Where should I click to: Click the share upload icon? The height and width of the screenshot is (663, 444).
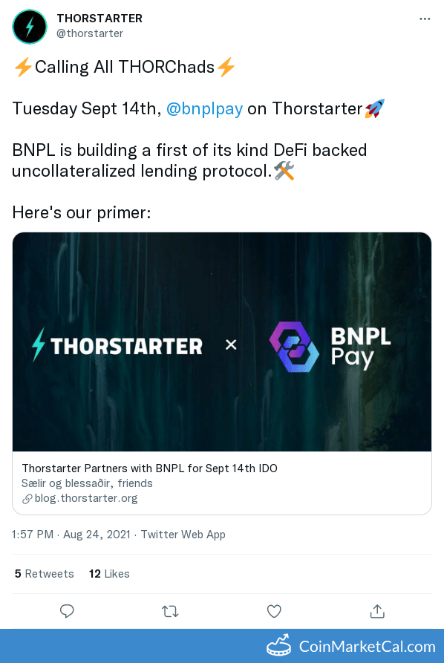pos(377,611)
